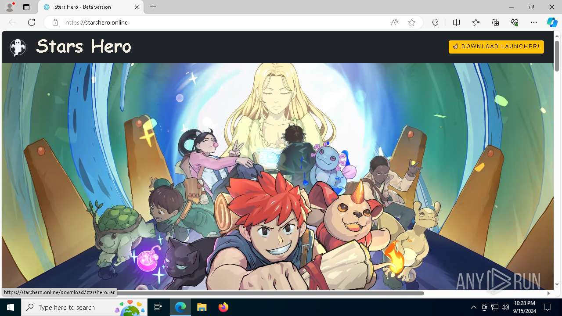Refresh the current page

click(32, 22)
